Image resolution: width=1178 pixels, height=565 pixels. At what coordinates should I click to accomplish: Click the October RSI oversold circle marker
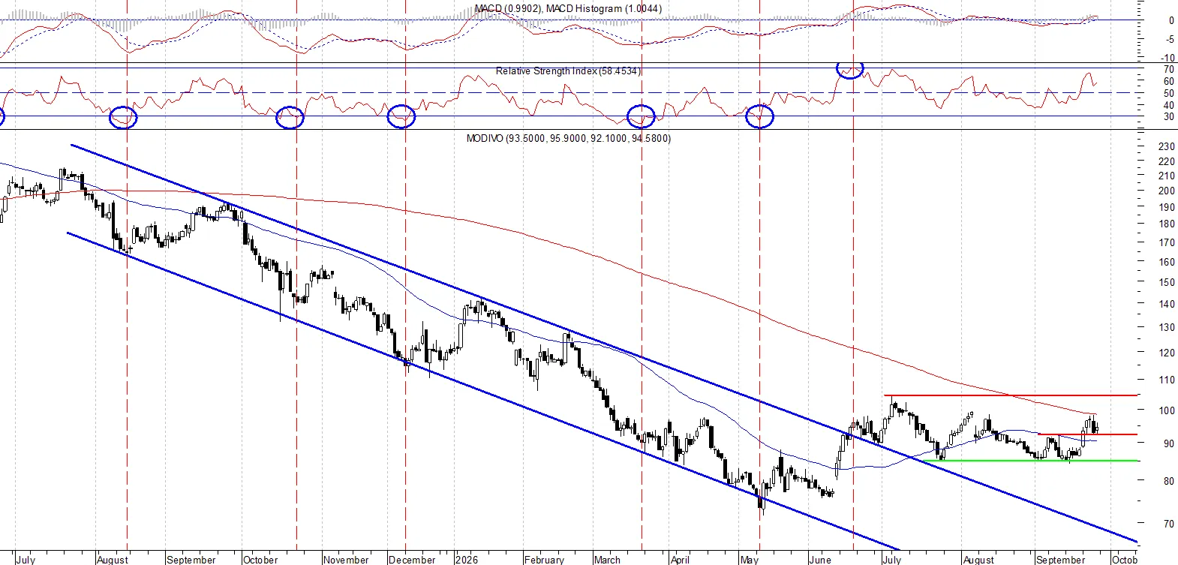point(290,117)
